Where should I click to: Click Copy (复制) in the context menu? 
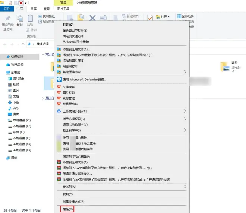[x=67, y=194]
